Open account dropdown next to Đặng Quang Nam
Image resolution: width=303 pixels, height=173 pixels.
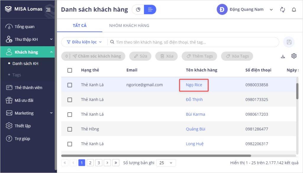271,9
